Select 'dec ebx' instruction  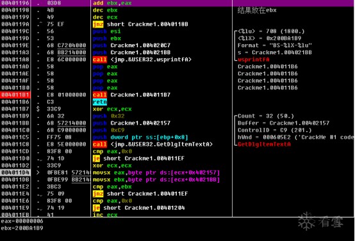click(x=105, y=10)
